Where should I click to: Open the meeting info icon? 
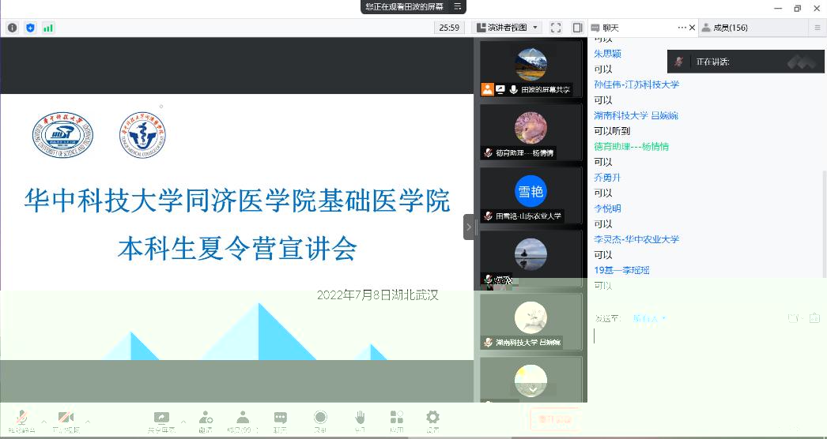pyautogui.click(x=12, y=28)
